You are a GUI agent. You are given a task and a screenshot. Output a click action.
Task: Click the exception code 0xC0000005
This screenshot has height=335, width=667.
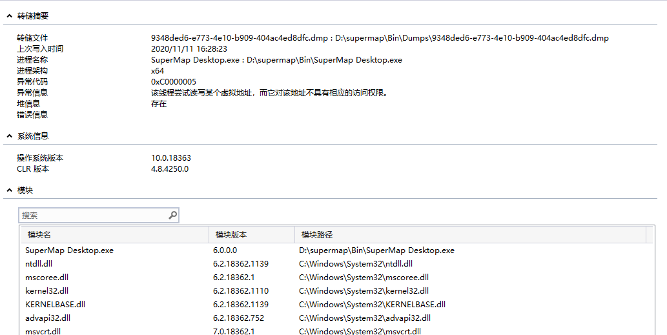[174, 82]
